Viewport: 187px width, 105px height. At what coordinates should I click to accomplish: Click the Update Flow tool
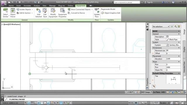point(97,13)
